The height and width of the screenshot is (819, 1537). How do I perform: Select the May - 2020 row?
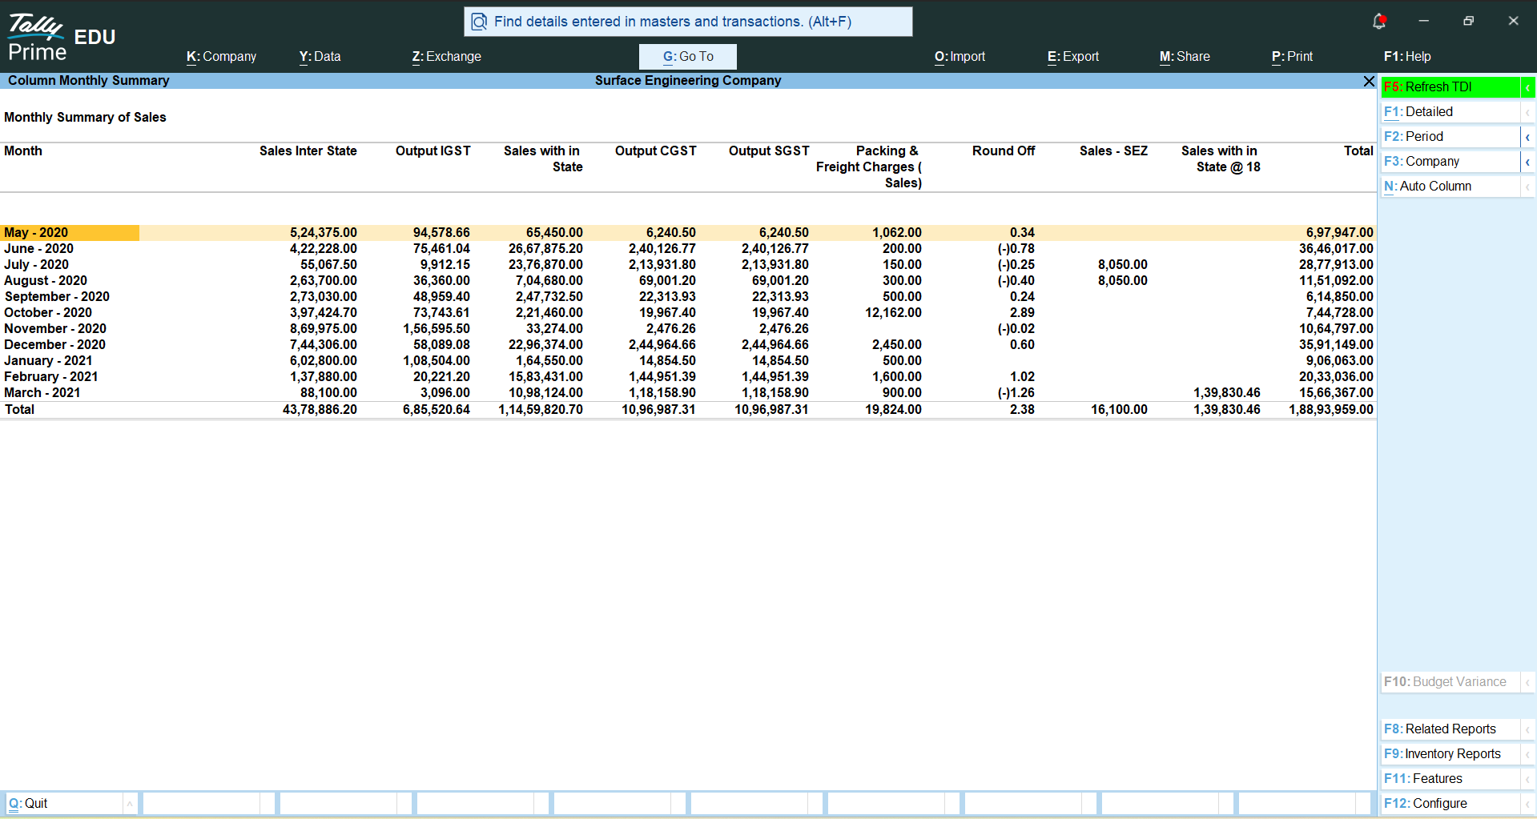688,233
